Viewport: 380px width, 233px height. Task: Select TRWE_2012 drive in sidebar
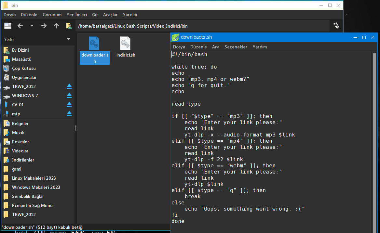click(24, 87)
